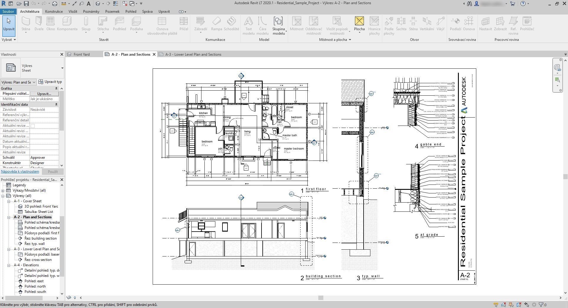Viewport: 568px width, 308px height.
Task: Expand the Výkazy/Množství (all) tree node
Action: coord(3,190)
